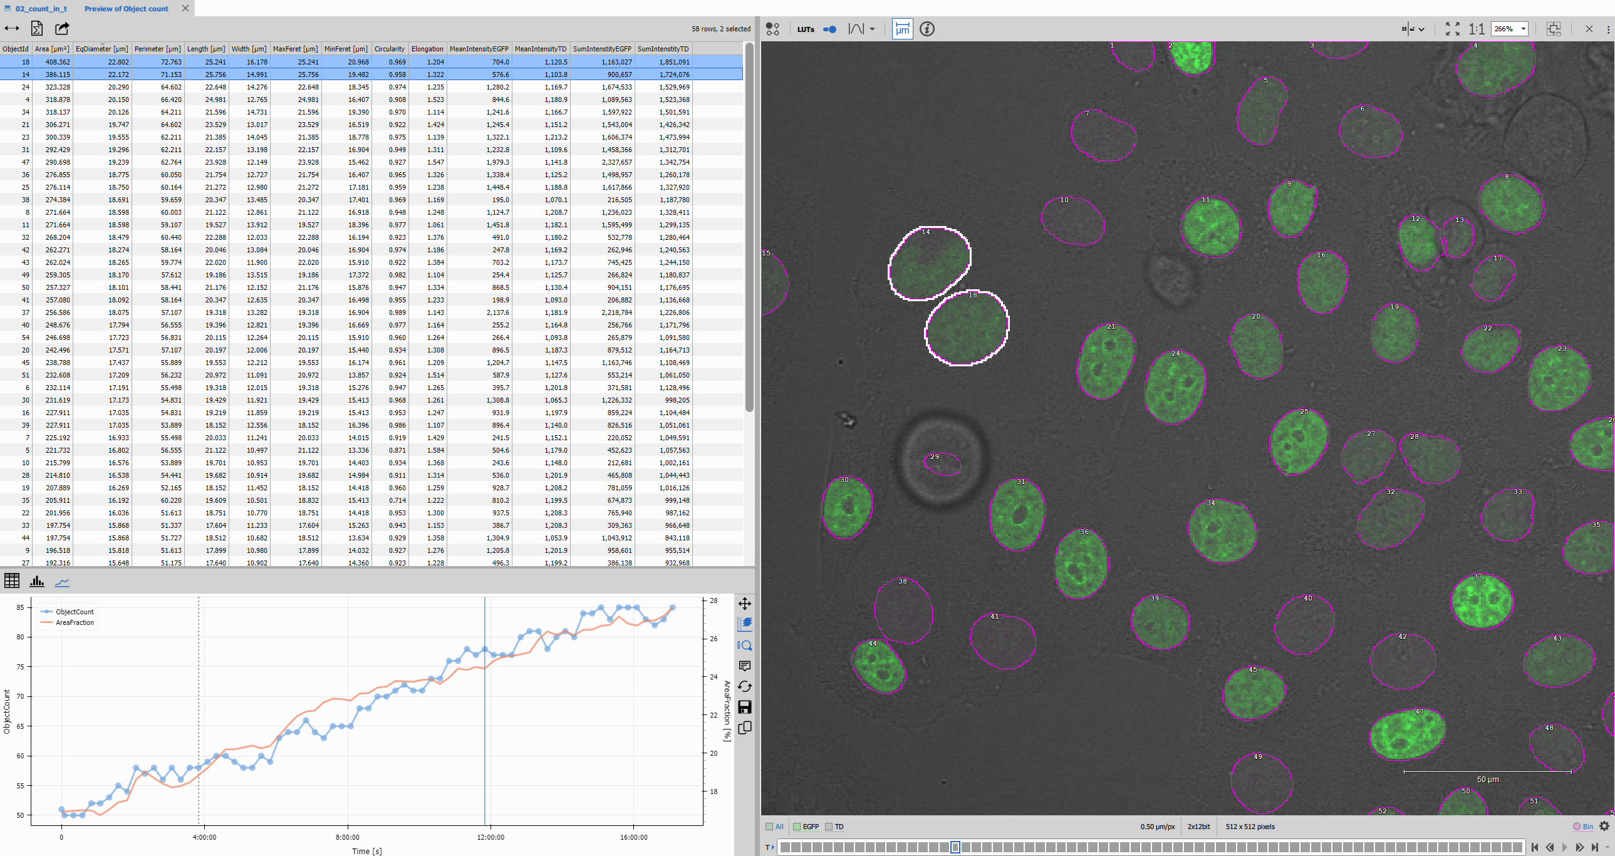Open the 02_count_in_t tab
Screen dimensions: 1615x856
coord(41,9)
